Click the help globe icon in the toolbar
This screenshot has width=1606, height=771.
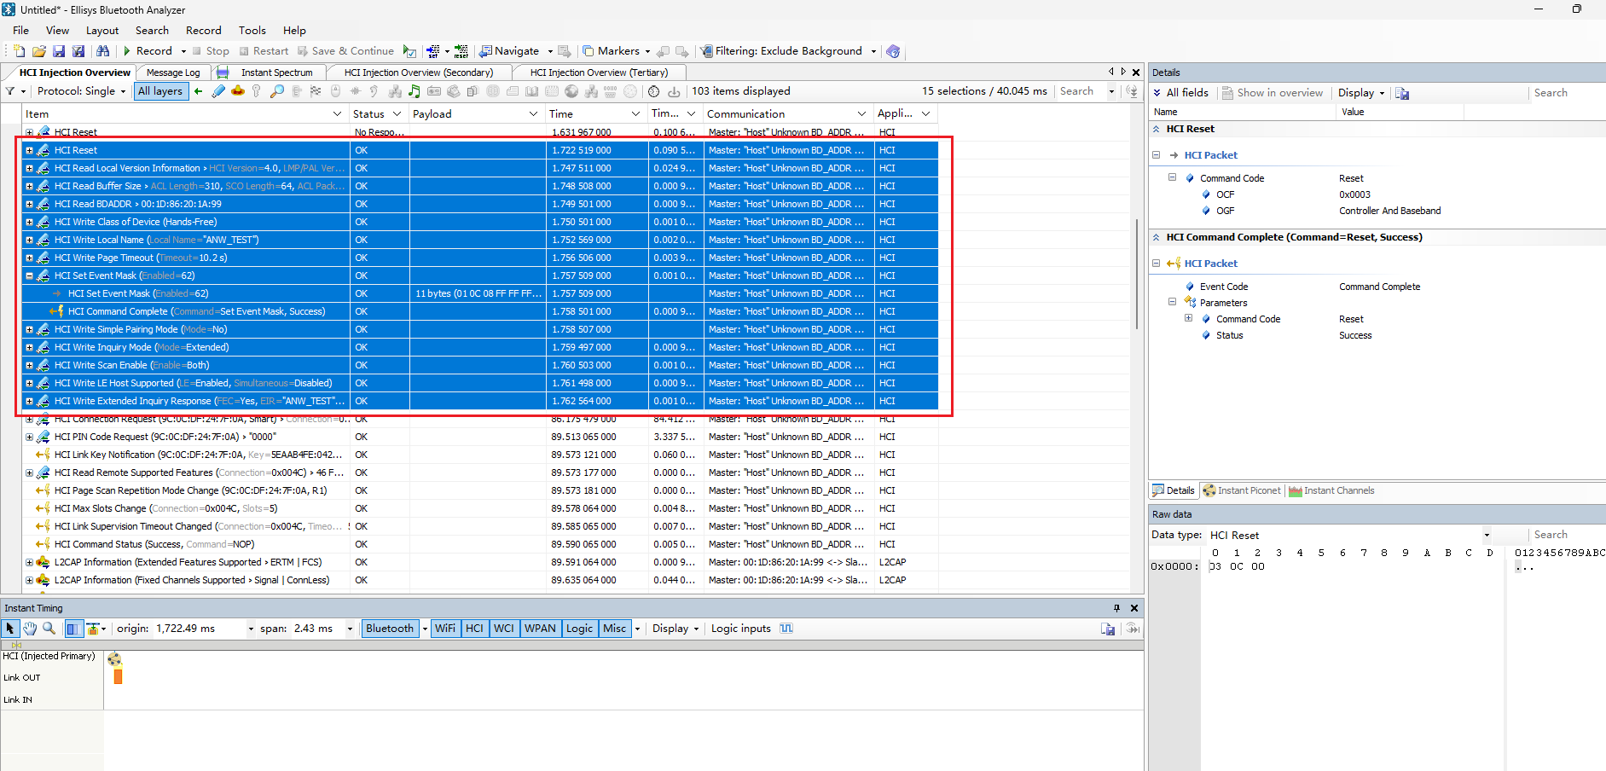tap(893, 51)
